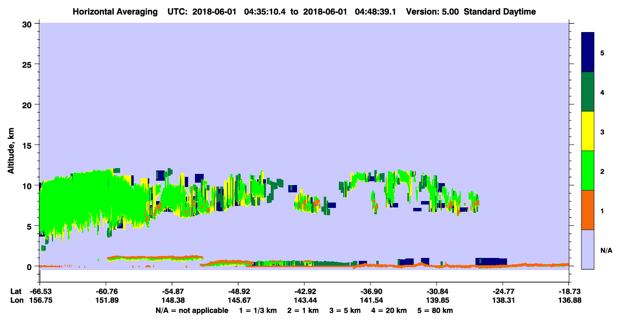The height and width of the screenshot is (324, 632).
Task: Click 'Standard Daytime' in the title
Action: 500,12
